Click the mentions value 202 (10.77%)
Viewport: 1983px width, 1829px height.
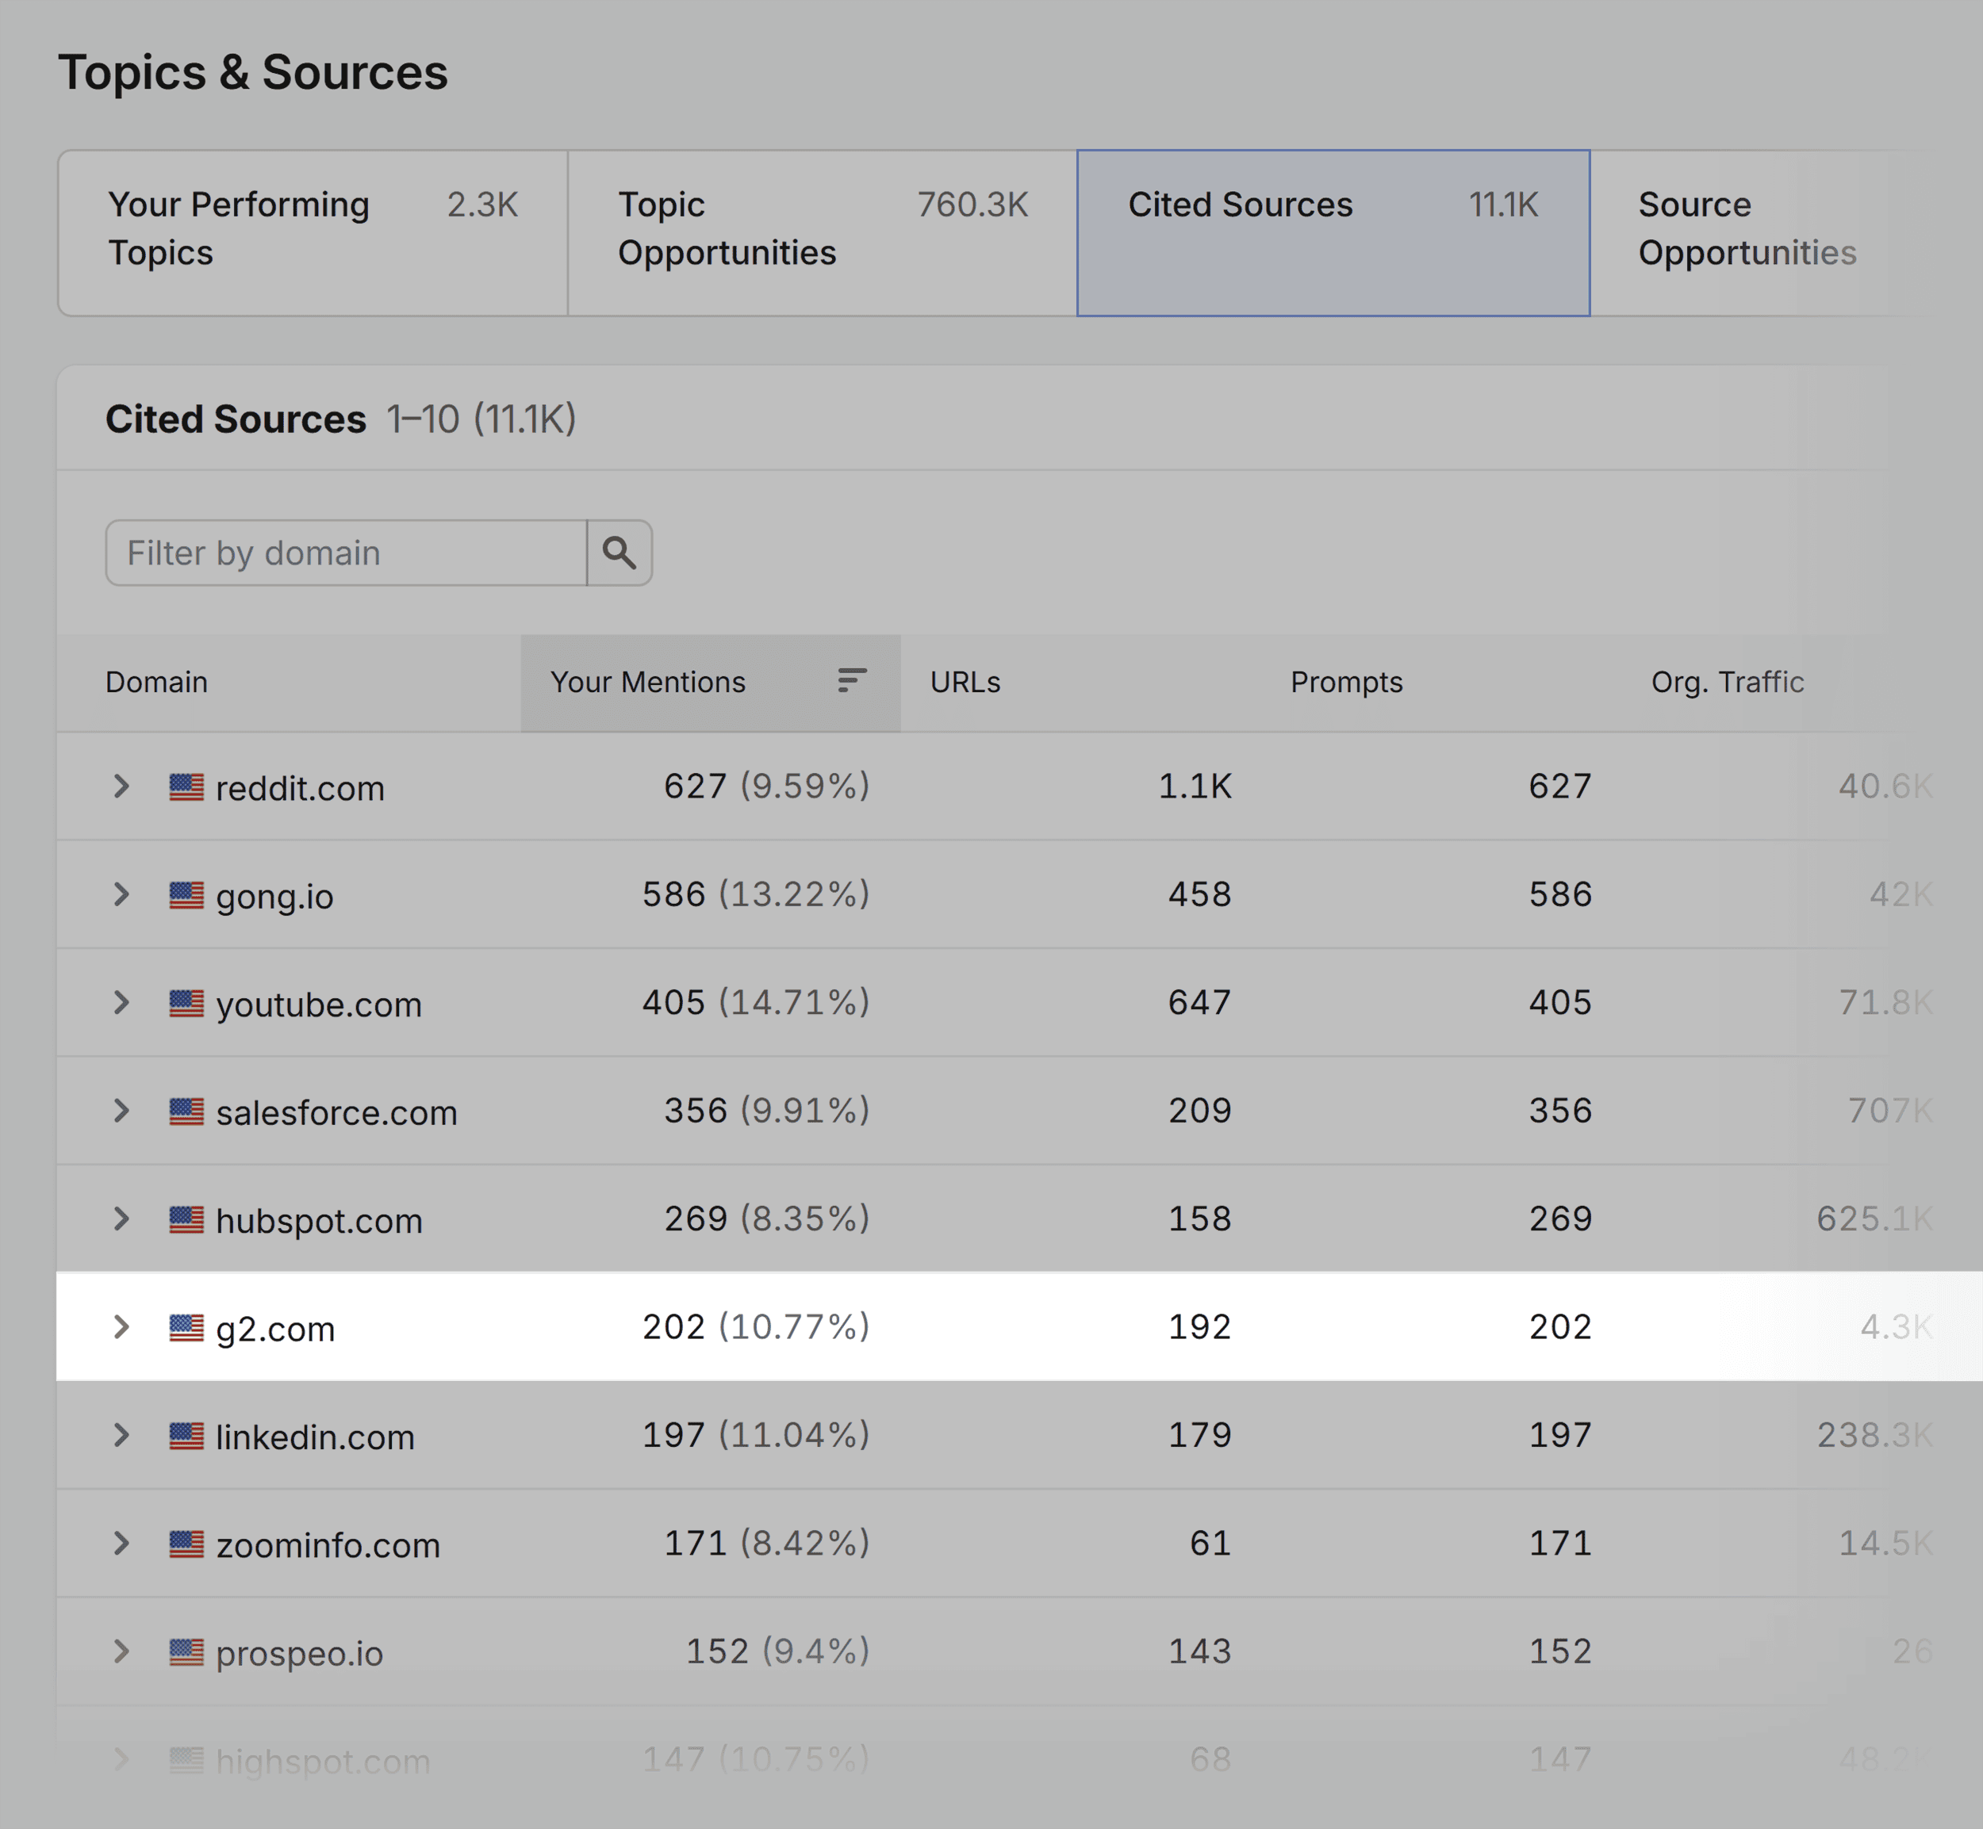(x=755, y=1326)
